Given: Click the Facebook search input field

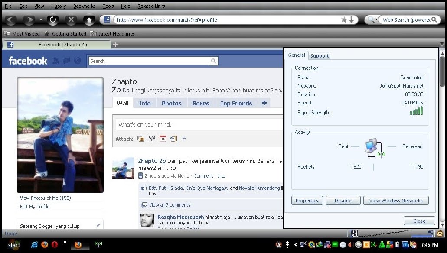Looking at the screenshot, I should 149,61.
